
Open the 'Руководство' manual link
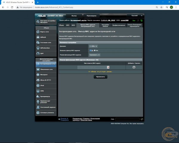point(77,119)
